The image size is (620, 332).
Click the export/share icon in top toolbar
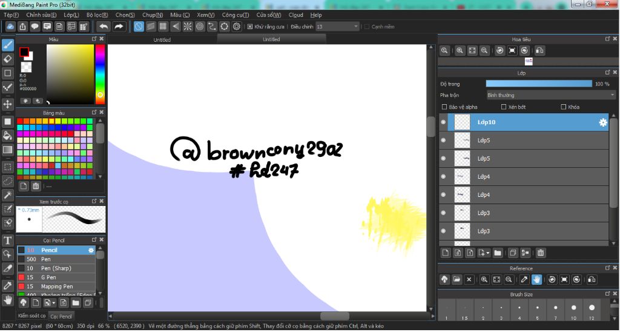point(22,27)
